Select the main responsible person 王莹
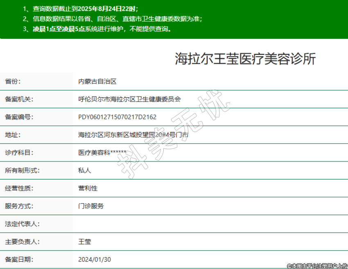The height and width of the screenshot is (269, 348). [x=84, y=242]
